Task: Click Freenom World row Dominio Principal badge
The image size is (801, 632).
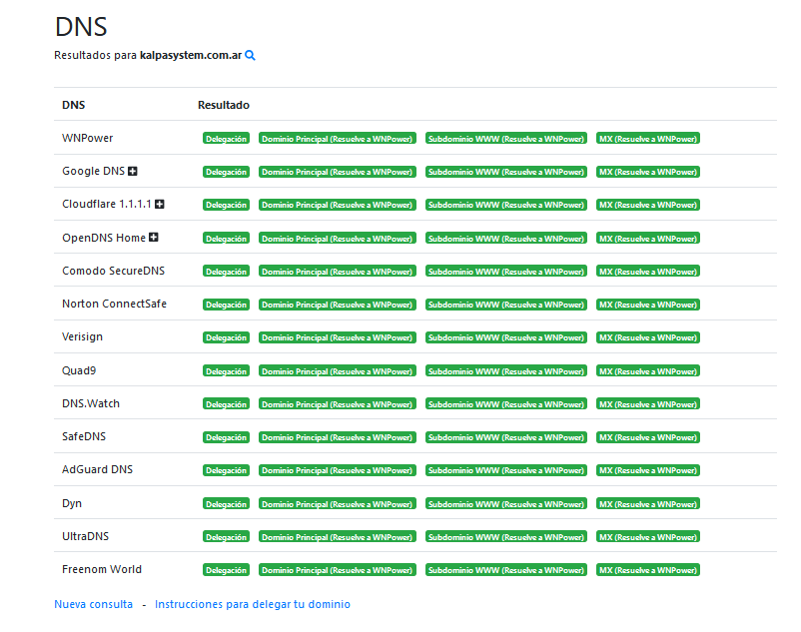Action: [x=338, y=570]
